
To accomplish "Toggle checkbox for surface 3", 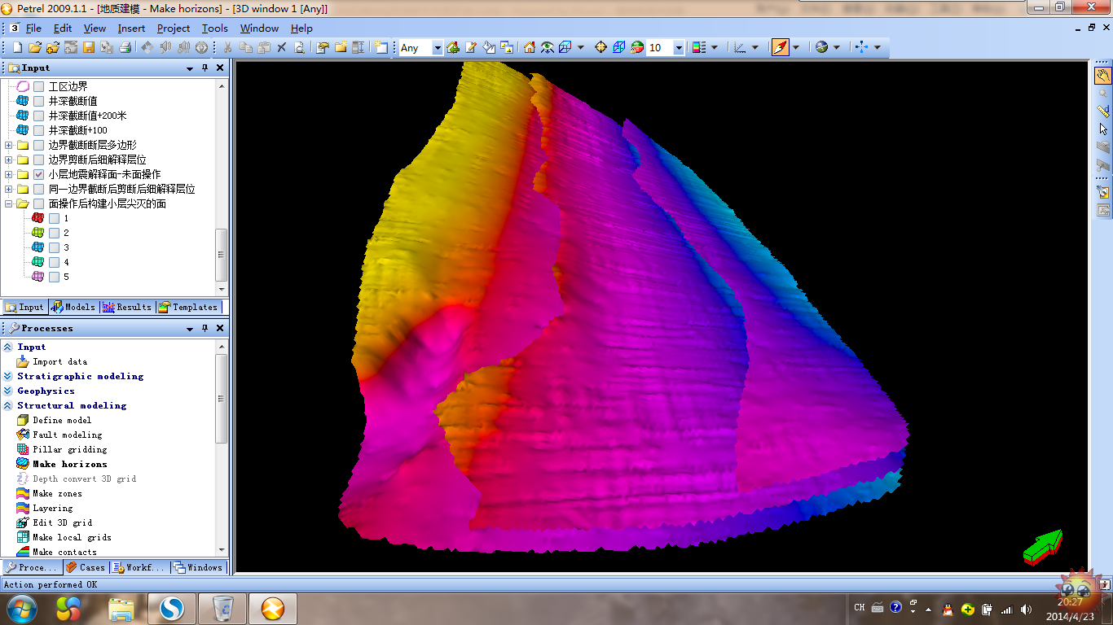I will pyautogui.click(x=54, y=247).
